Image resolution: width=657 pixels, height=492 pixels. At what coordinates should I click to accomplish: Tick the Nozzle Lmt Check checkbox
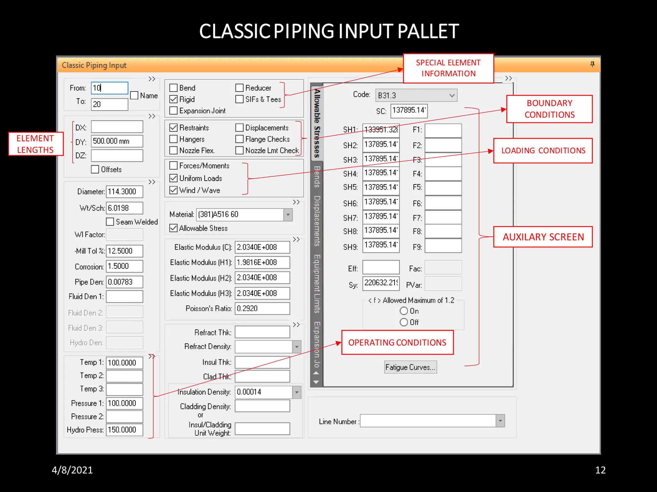coord(239,150)
